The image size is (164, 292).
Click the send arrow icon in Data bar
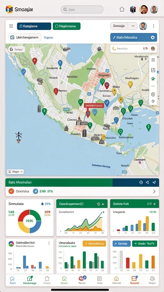point(154,182)
